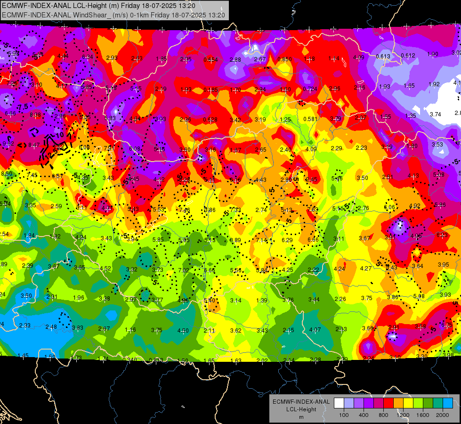Viewport: 461px width, 424px height.
Task: Click the orange legend swatch
Action: click(398, 403)
